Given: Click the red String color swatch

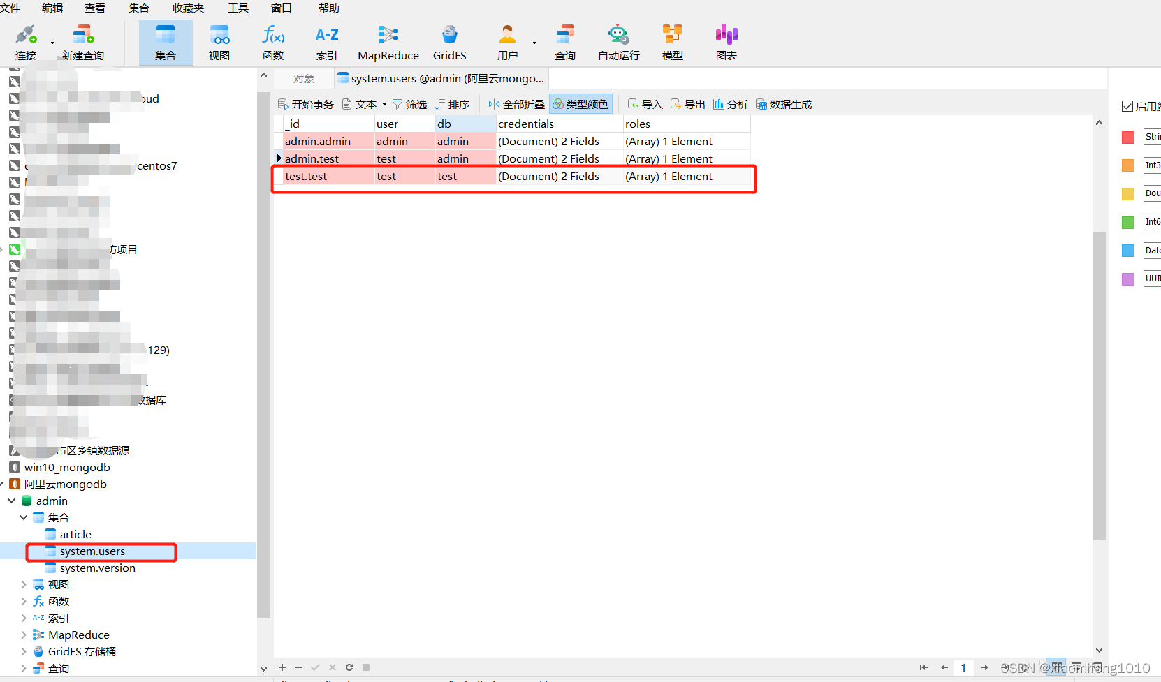Looking at the screenshot, I should click(x=1127, y=137).
